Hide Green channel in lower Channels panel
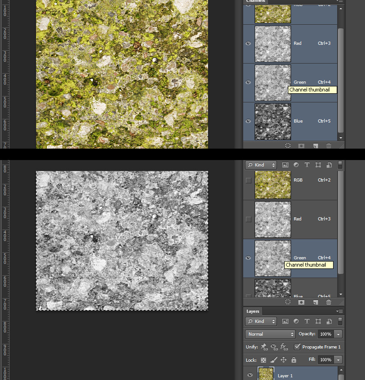 click(x=248, y=258)
